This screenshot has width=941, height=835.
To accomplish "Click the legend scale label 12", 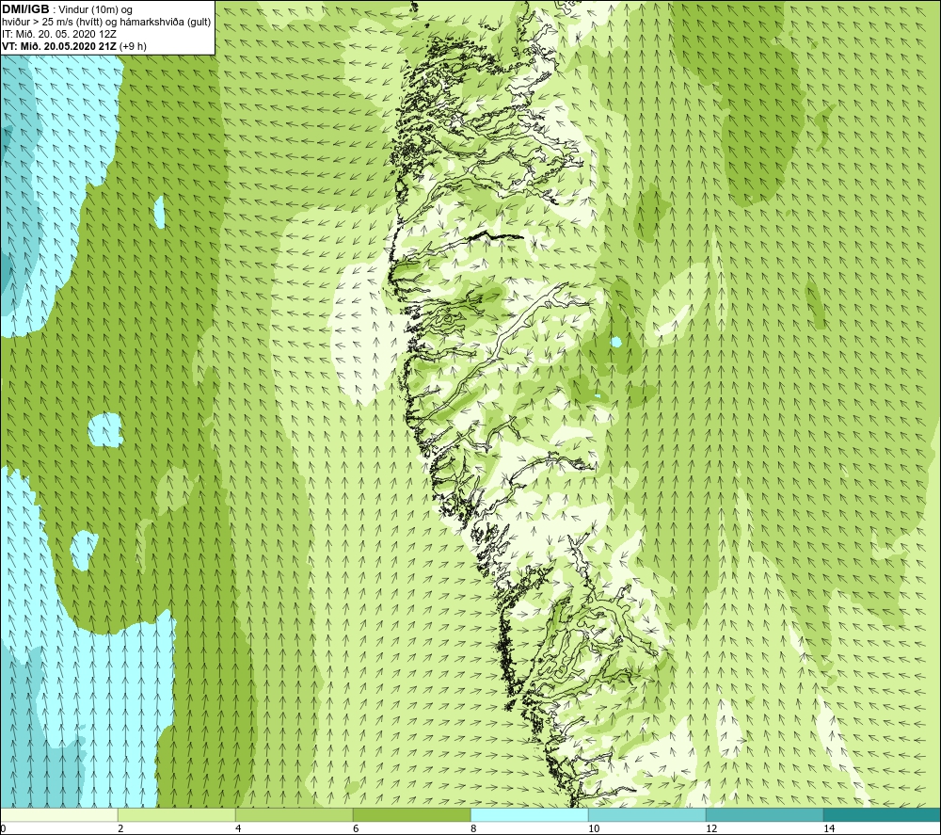I will click(711, 829).
